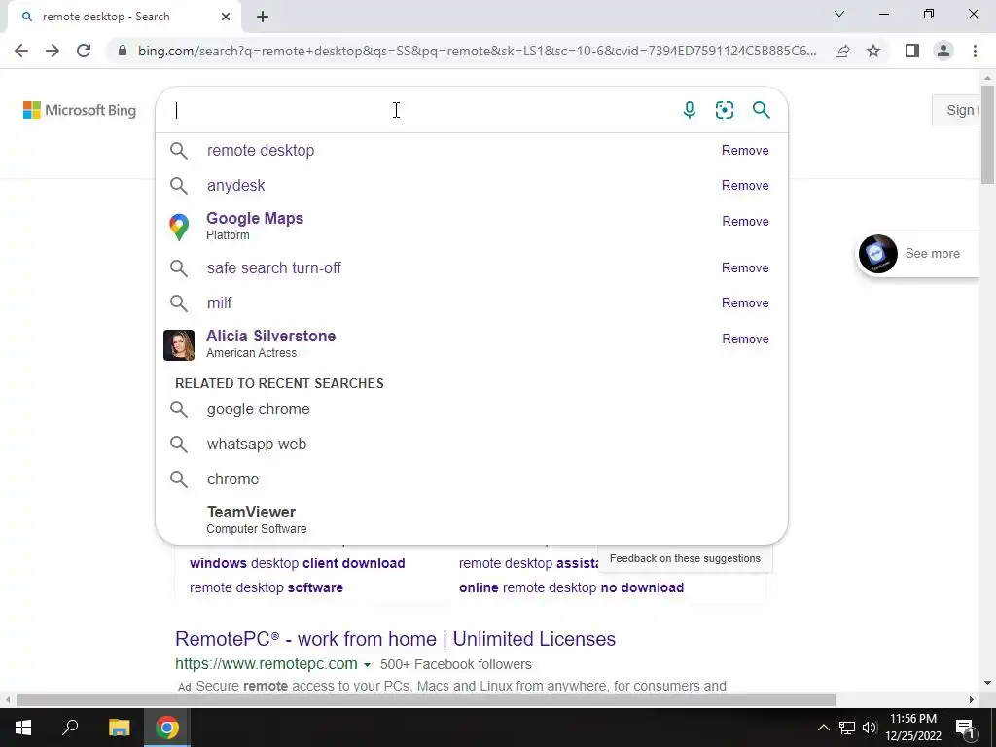Click 'See more' beside TeamViewer icon
Viewport: 996px width, 747px height.
(x=932, y=254)
